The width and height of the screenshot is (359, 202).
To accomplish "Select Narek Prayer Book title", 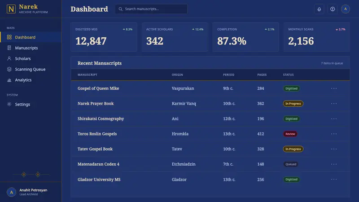I will (x=96, y=104).
